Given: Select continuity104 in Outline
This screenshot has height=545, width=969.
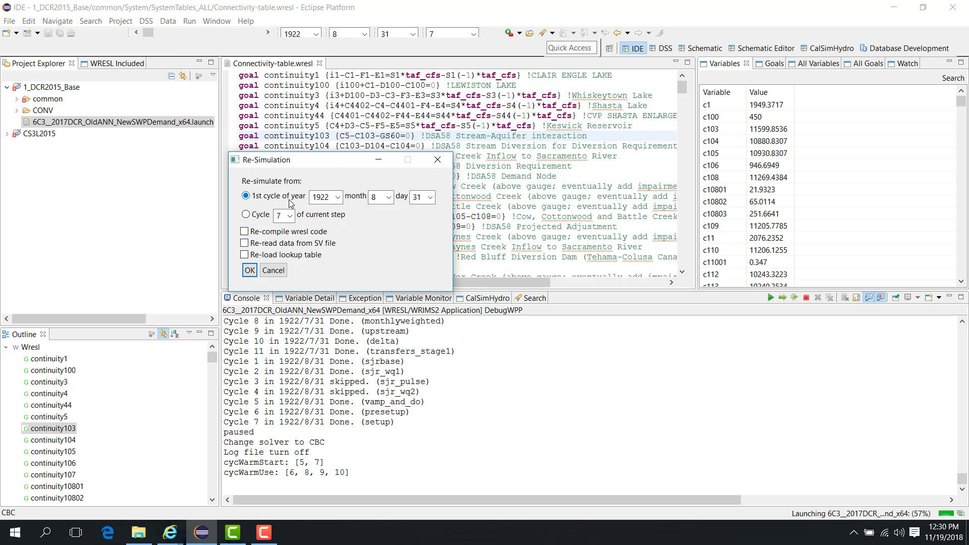Looking at the screenshot, I should (53, 440).
